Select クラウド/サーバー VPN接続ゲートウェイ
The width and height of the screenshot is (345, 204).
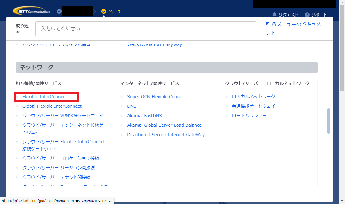coord(63,116)
